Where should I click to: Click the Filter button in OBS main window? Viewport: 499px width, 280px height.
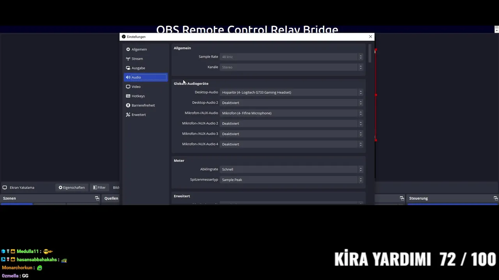click(x=99, y=187)
